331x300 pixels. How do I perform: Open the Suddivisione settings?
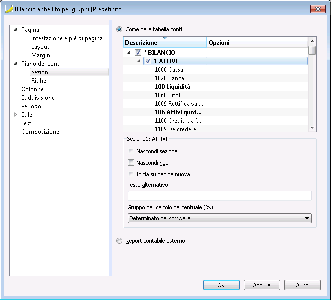click(38, 98)
